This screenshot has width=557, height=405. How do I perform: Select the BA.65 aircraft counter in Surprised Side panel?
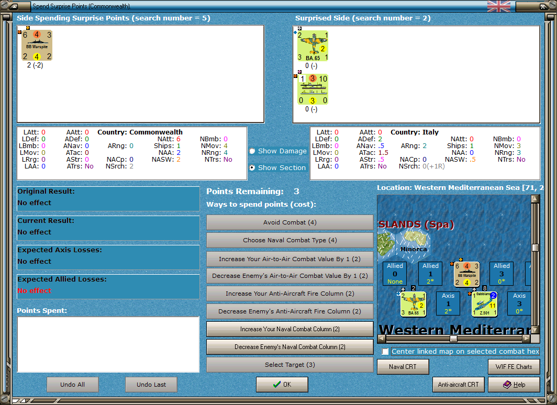[313, 46]
